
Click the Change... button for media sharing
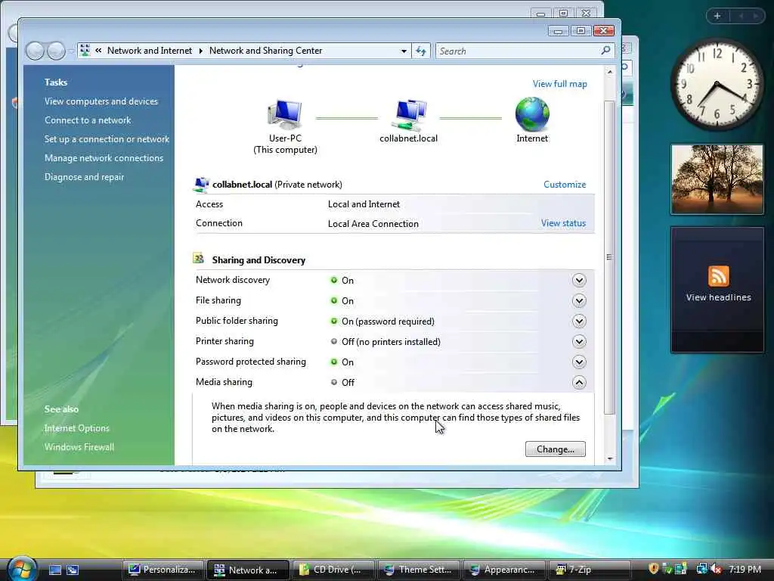(556, 449)
